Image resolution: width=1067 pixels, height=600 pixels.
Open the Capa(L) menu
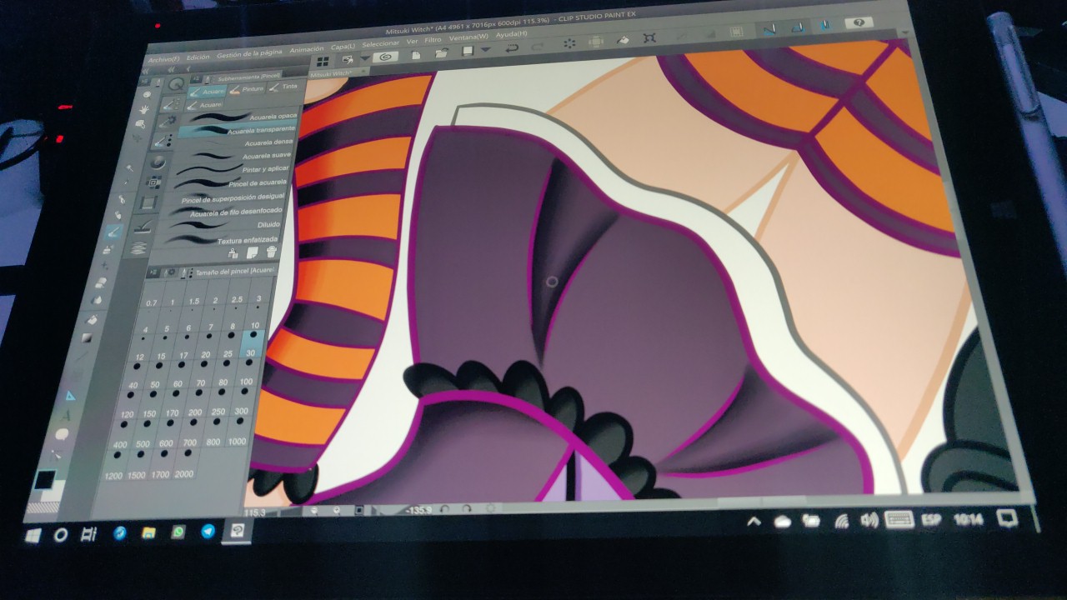pos(343,46)
